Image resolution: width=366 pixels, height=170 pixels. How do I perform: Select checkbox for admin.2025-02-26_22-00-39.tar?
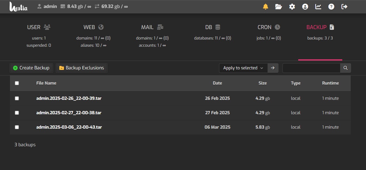pos(17,98)
